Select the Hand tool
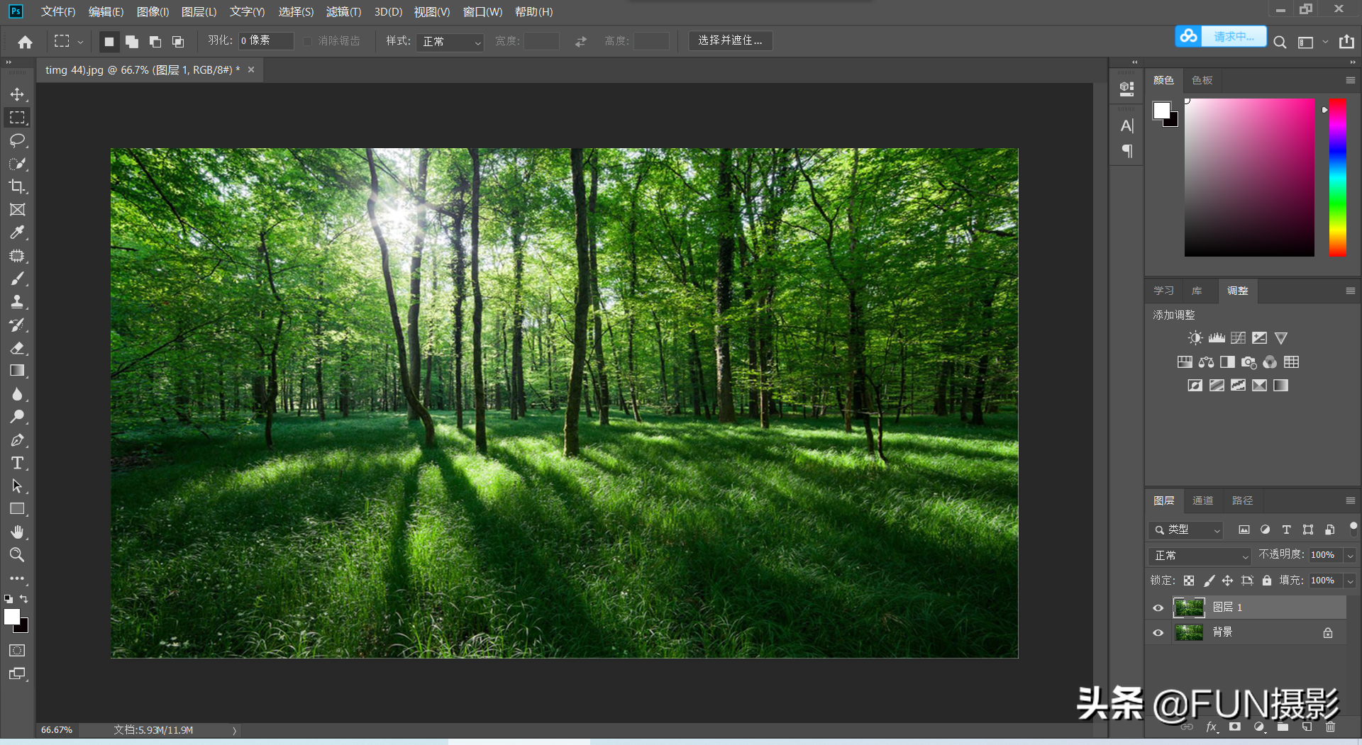The width and height of the screenshot is (1362, 745). (17, 532)
